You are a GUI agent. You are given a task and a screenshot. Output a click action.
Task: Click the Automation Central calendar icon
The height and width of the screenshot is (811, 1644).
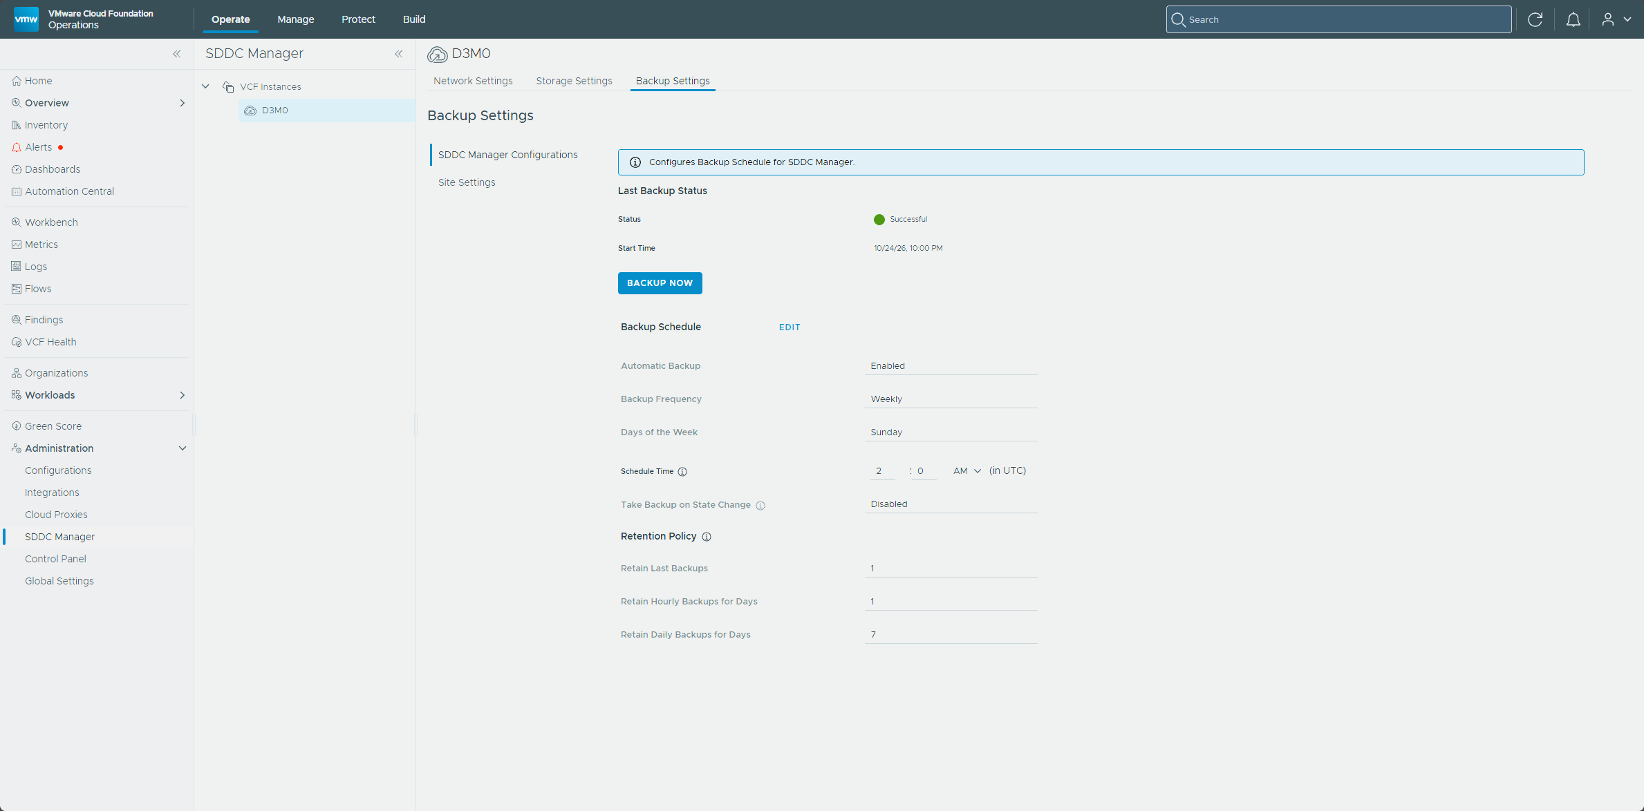click(17, 191)
